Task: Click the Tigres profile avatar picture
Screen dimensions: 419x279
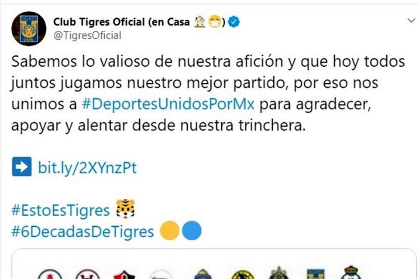Action: 29,29
